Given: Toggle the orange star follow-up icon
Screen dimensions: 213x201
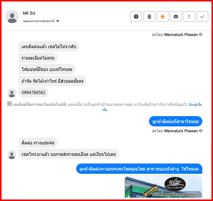Looking at the screenshot, I should (163, 17).
